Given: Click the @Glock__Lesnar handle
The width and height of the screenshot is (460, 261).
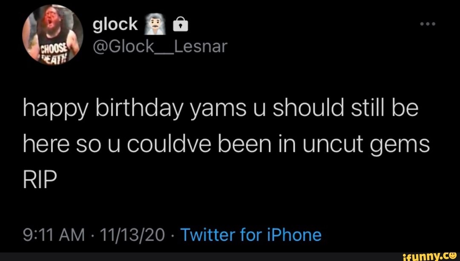Looking at the screenshot, I should (160, 46).
